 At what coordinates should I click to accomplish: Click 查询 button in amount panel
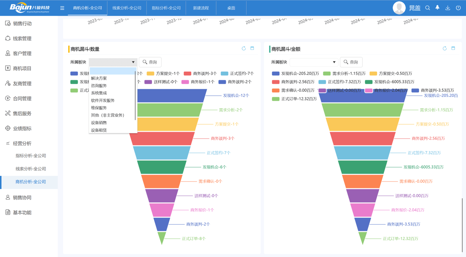tap(351, 62)
